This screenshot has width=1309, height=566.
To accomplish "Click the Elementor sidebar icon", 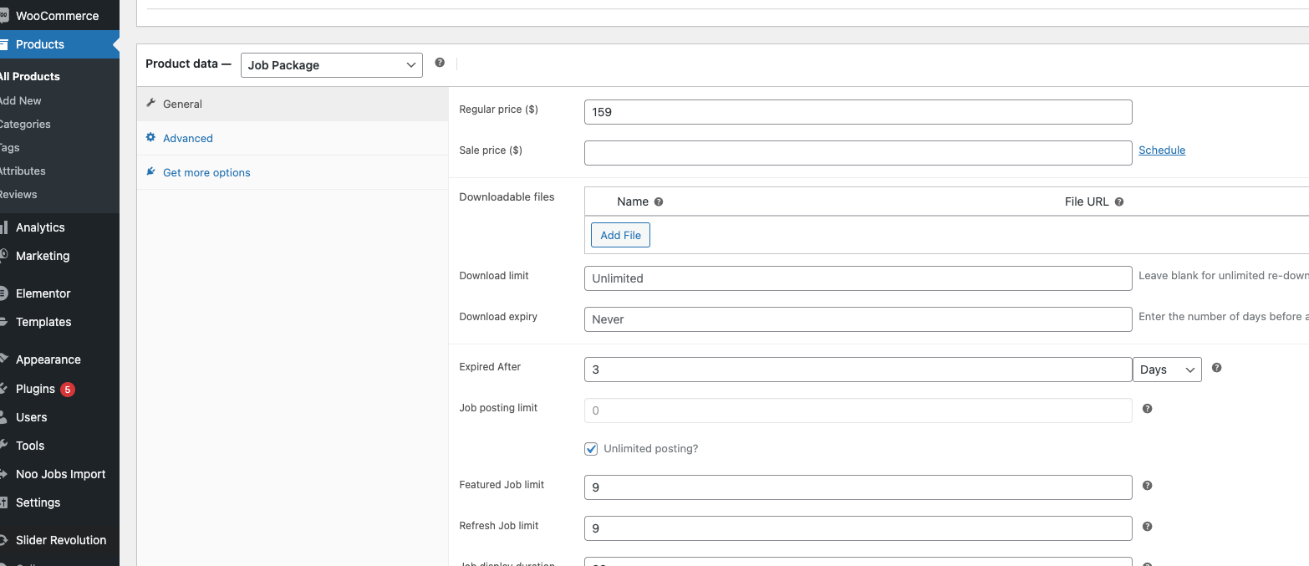I will coord(3,293).
